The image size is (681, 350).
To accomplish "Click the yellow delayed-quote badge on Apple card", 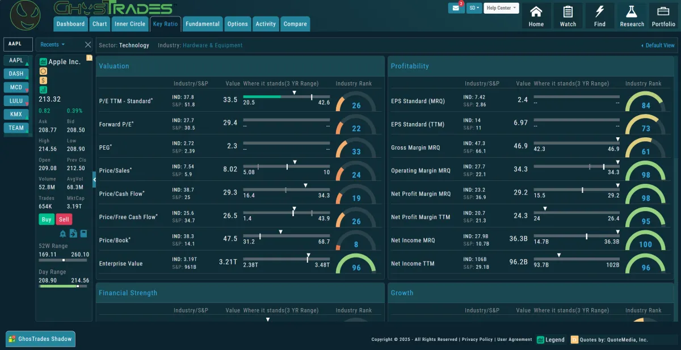I will (x=89, y=57).
